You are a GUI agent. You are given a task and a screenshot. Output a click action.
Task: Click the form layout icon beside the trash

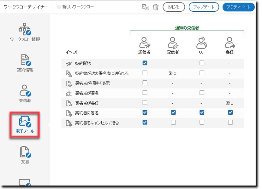(x=145, y=7)
